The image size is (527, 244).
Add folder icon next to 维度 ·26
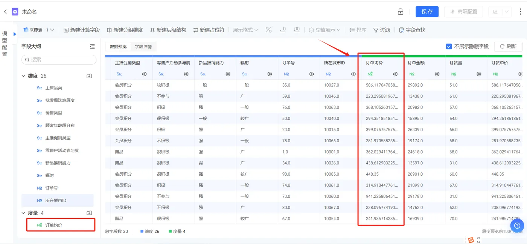pyautogui.click(x=89, y=76)
